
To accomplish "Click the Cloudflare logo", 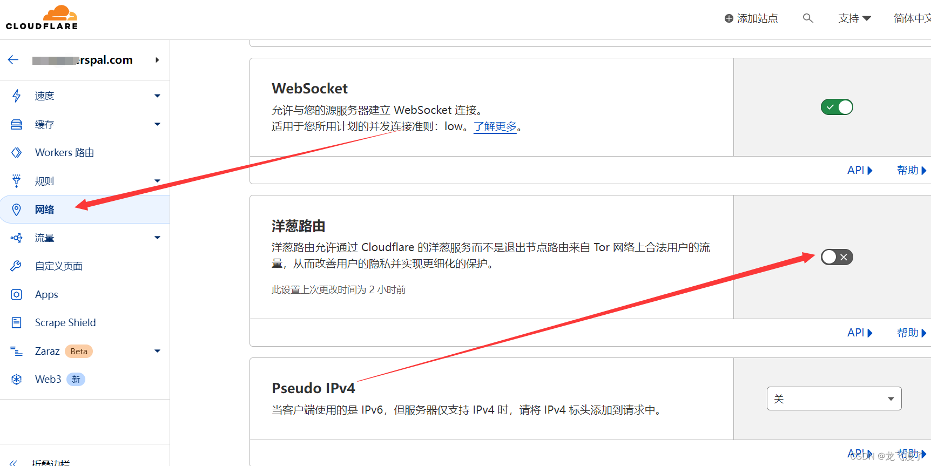I will [42, 18].
